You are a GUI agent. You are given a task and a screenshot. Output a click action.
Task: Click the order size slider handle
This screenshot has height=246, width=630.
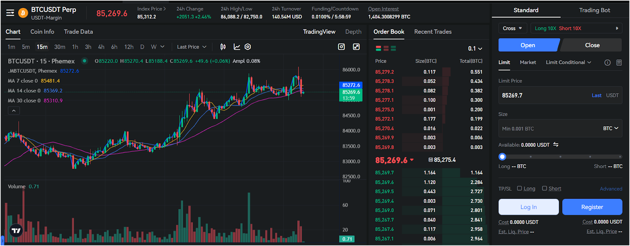coord(502,157)
